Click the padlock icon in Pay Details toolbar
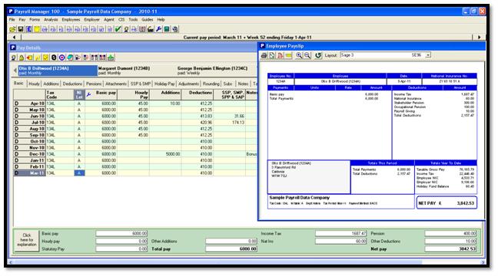Viewport: 498px width, 276px height. [x=22, y=58]
